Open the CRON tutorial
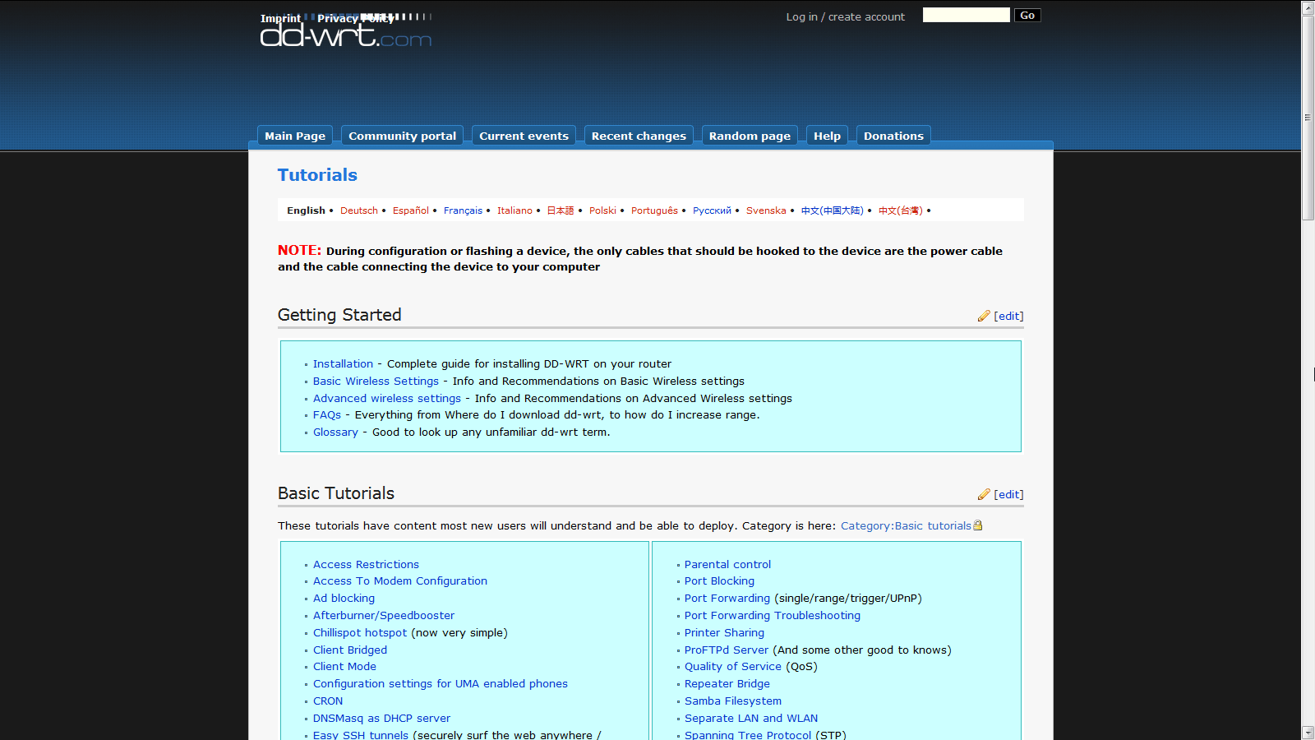The image size is (1315, 740). tap(328, 701)
